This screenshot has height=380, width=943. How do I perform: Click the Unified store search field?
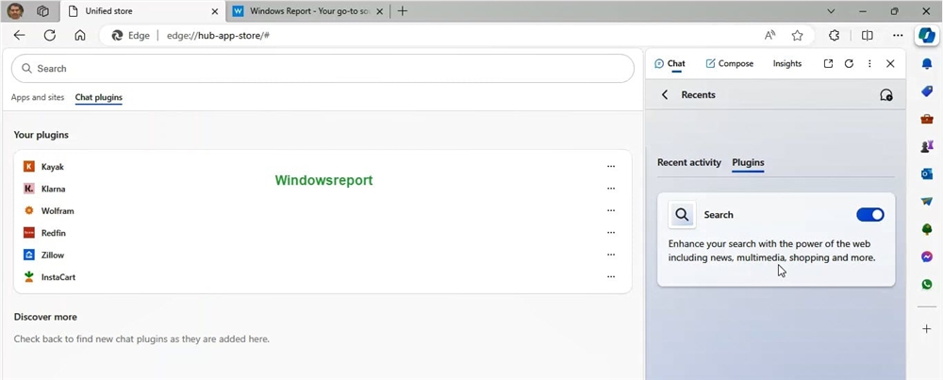click(323, 69)
